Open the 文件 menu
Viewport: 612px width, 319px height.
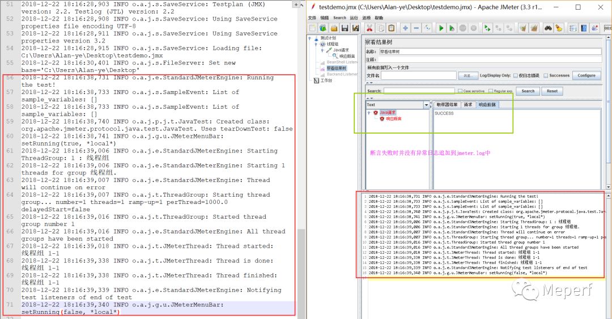pyautogui.click(x=312, y=18)
